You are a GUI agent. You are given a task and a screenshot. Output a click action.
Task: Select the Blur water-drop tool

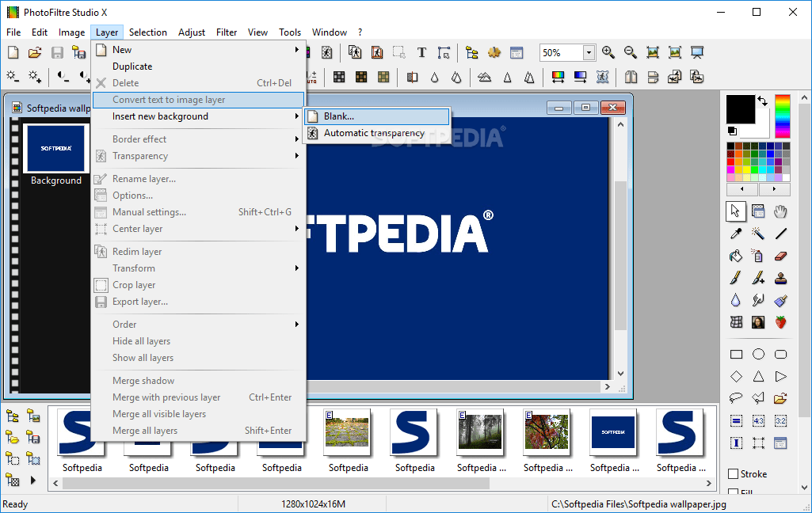735,300
